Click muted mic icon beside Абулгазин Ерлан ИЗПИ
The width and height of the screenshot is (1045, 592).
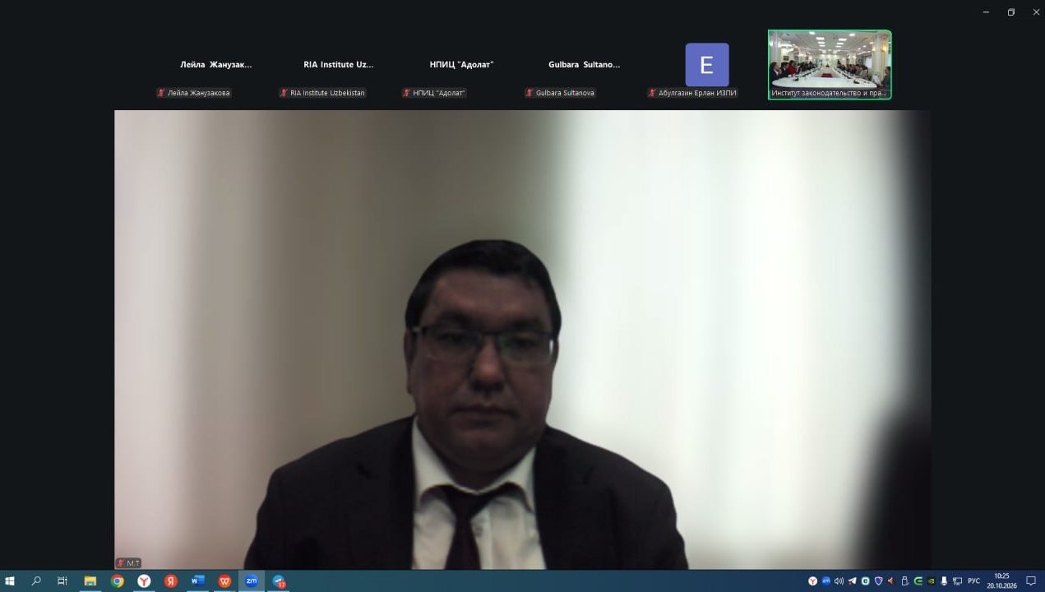pyautogui.click(x=653, y=93)
